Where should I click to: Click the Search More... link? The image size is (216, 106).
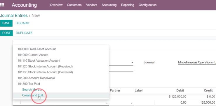(x=32, y=89)
